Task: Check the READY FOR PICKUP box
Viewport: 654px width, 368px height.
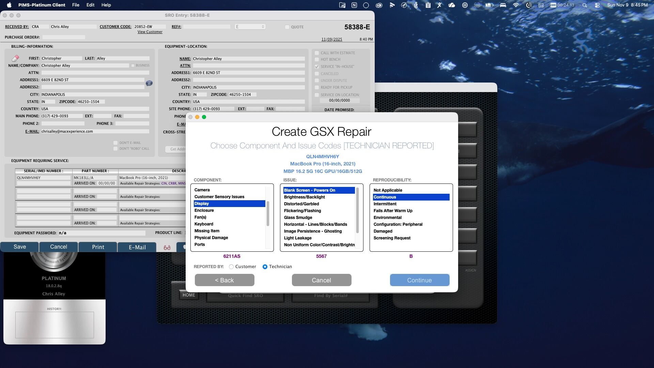Action: 317,87
